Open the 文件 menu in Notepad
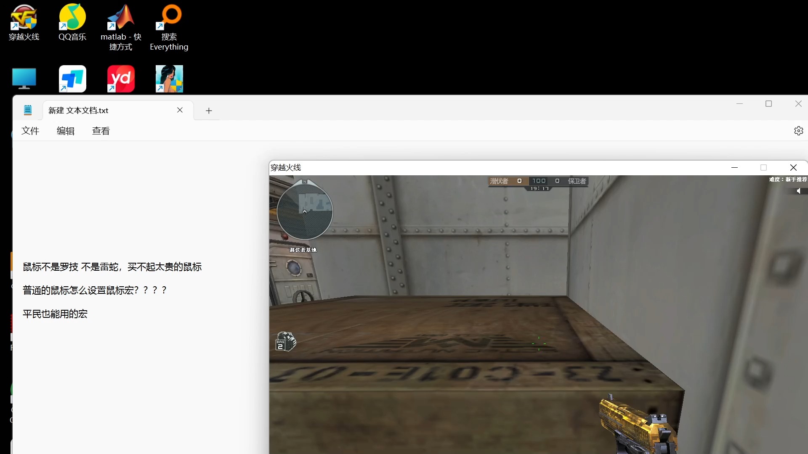Screen dimensions: 808x454 [30, 131]
